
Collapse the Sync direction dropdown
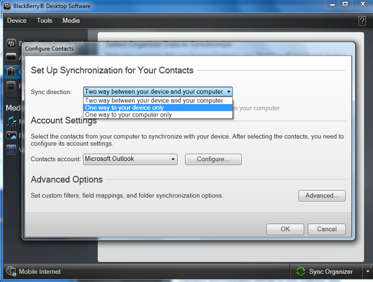229,92
